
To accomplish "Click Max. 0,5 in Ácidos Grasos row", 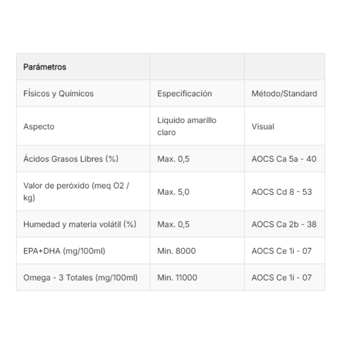I will pos(173,159).
